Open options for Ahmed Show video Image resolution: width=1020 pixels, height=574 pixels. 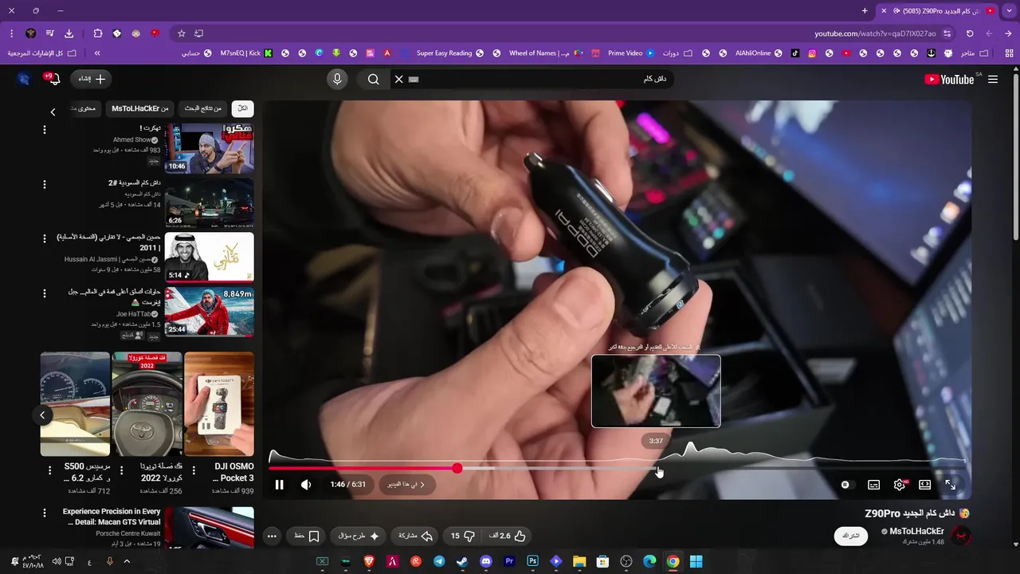pyautogui.click(x=45, y=129)
